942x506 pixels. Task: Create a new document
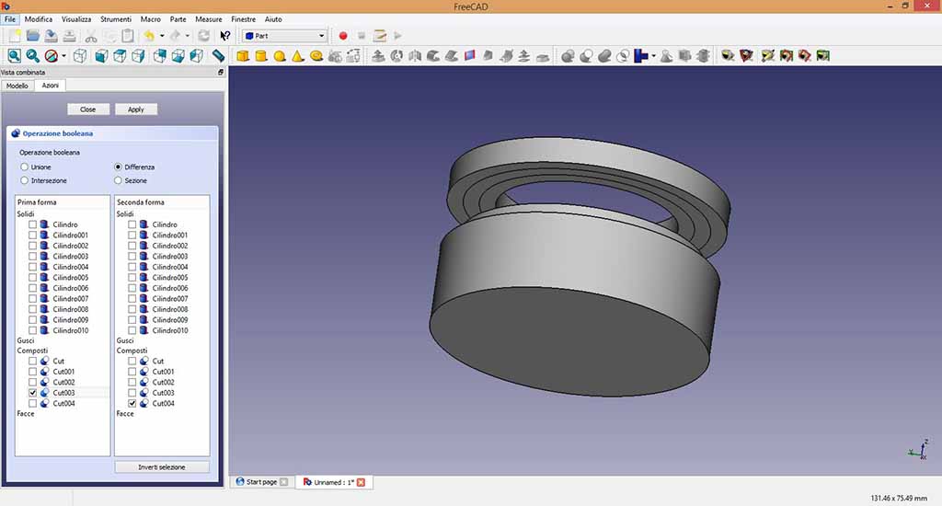pyautogui.click(x=14, y=36)
